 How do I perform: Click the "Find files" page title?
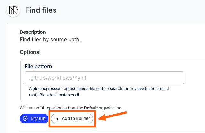click(41, 10)
